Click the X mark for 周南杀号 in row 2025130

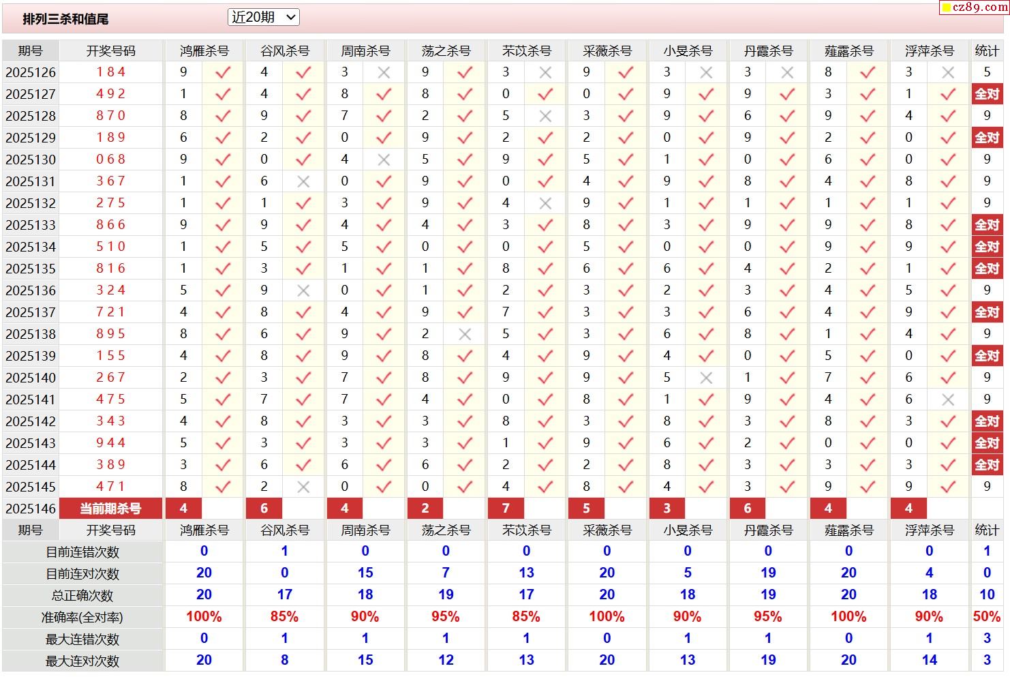[384, 160]
